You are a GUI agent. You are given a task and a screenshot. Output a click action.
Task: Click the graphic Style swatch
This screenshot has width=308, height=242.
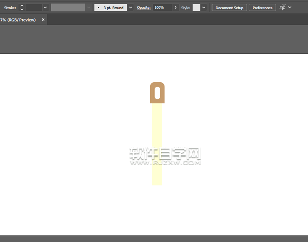click(196, 8)
